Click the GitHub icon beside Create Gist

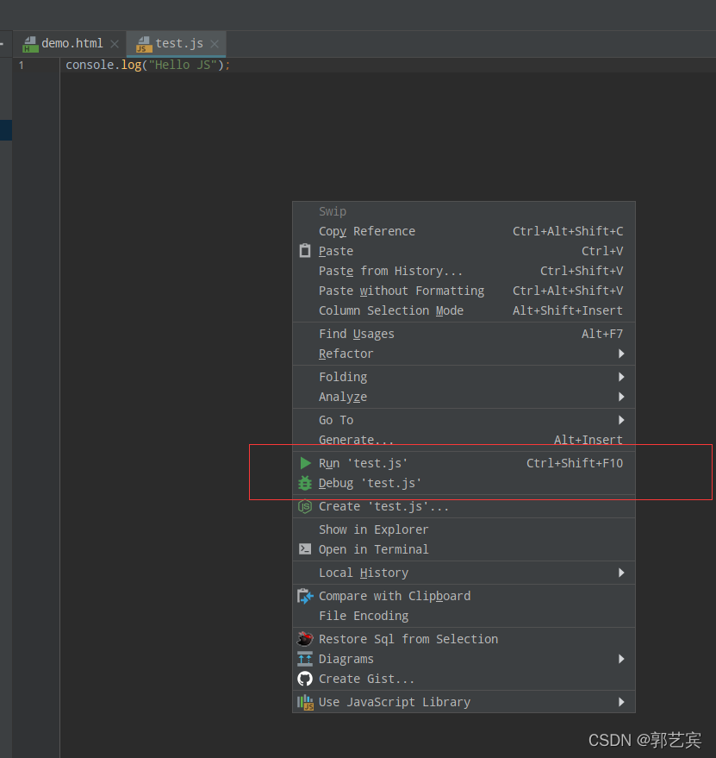305,679
